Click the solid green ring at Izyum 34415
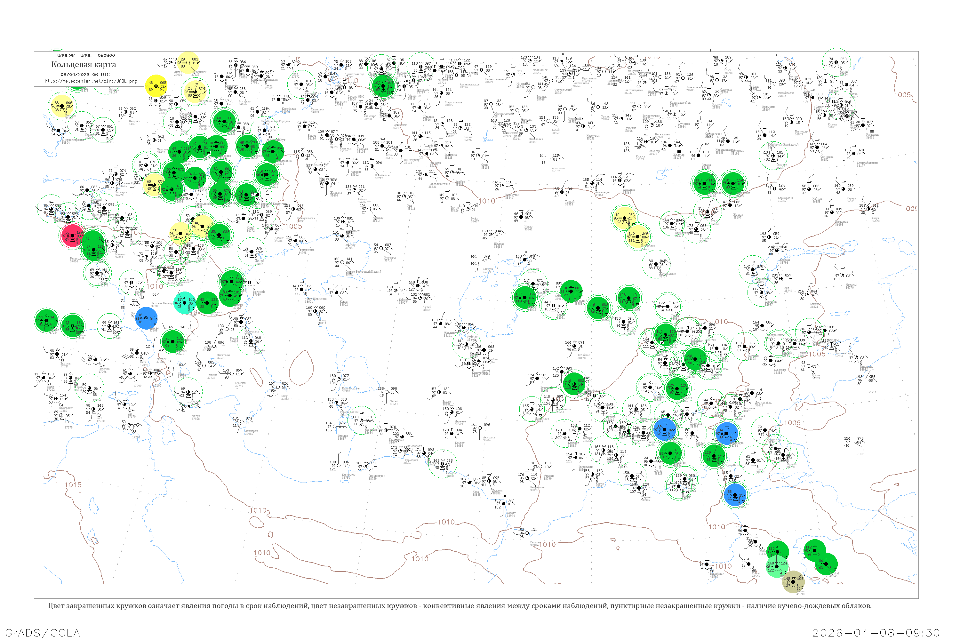 pyautogui.click(x=103, y=129)
